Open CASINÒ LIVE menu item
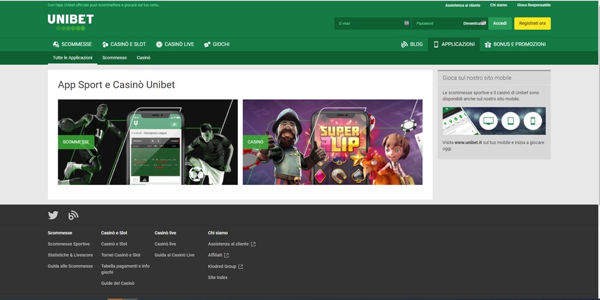 pos(175,44)
